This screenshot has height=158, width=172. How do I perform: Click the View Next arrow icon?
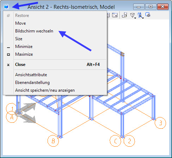115,15
